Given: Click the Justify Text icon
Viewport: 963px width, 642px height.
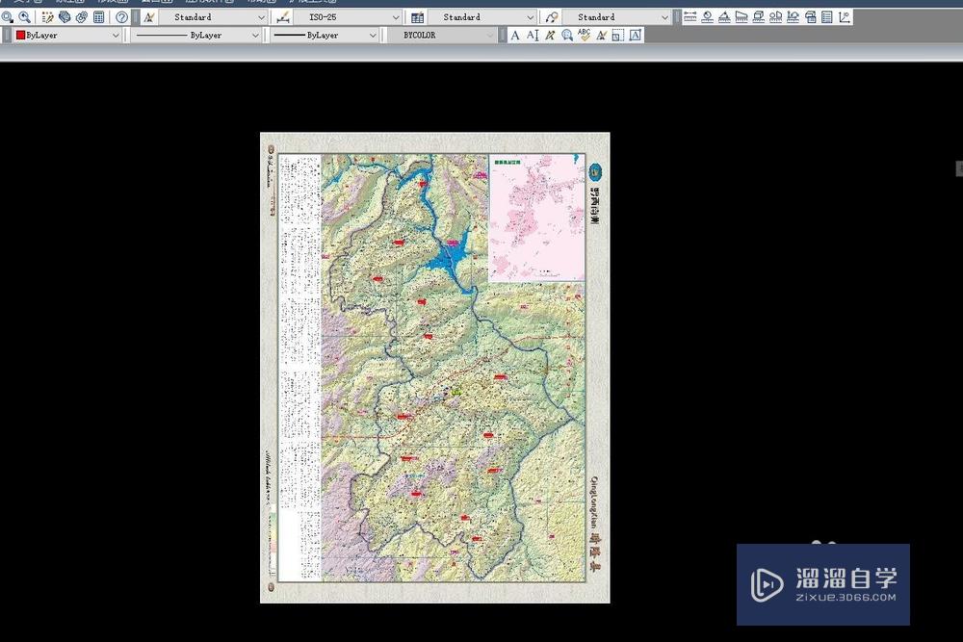Looking at the screenshot, I should click(635, 36).
